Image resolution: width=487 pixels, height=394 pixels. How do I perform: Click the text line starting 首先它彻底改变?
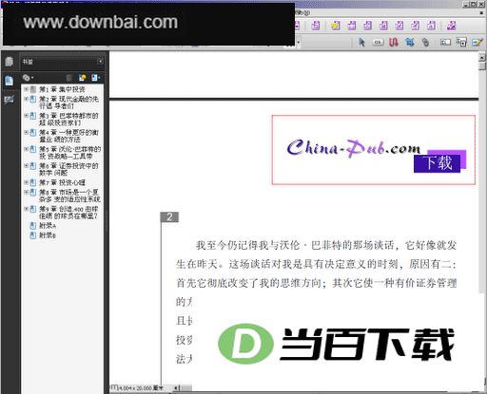pyautogui.click(x=316, y=283)
